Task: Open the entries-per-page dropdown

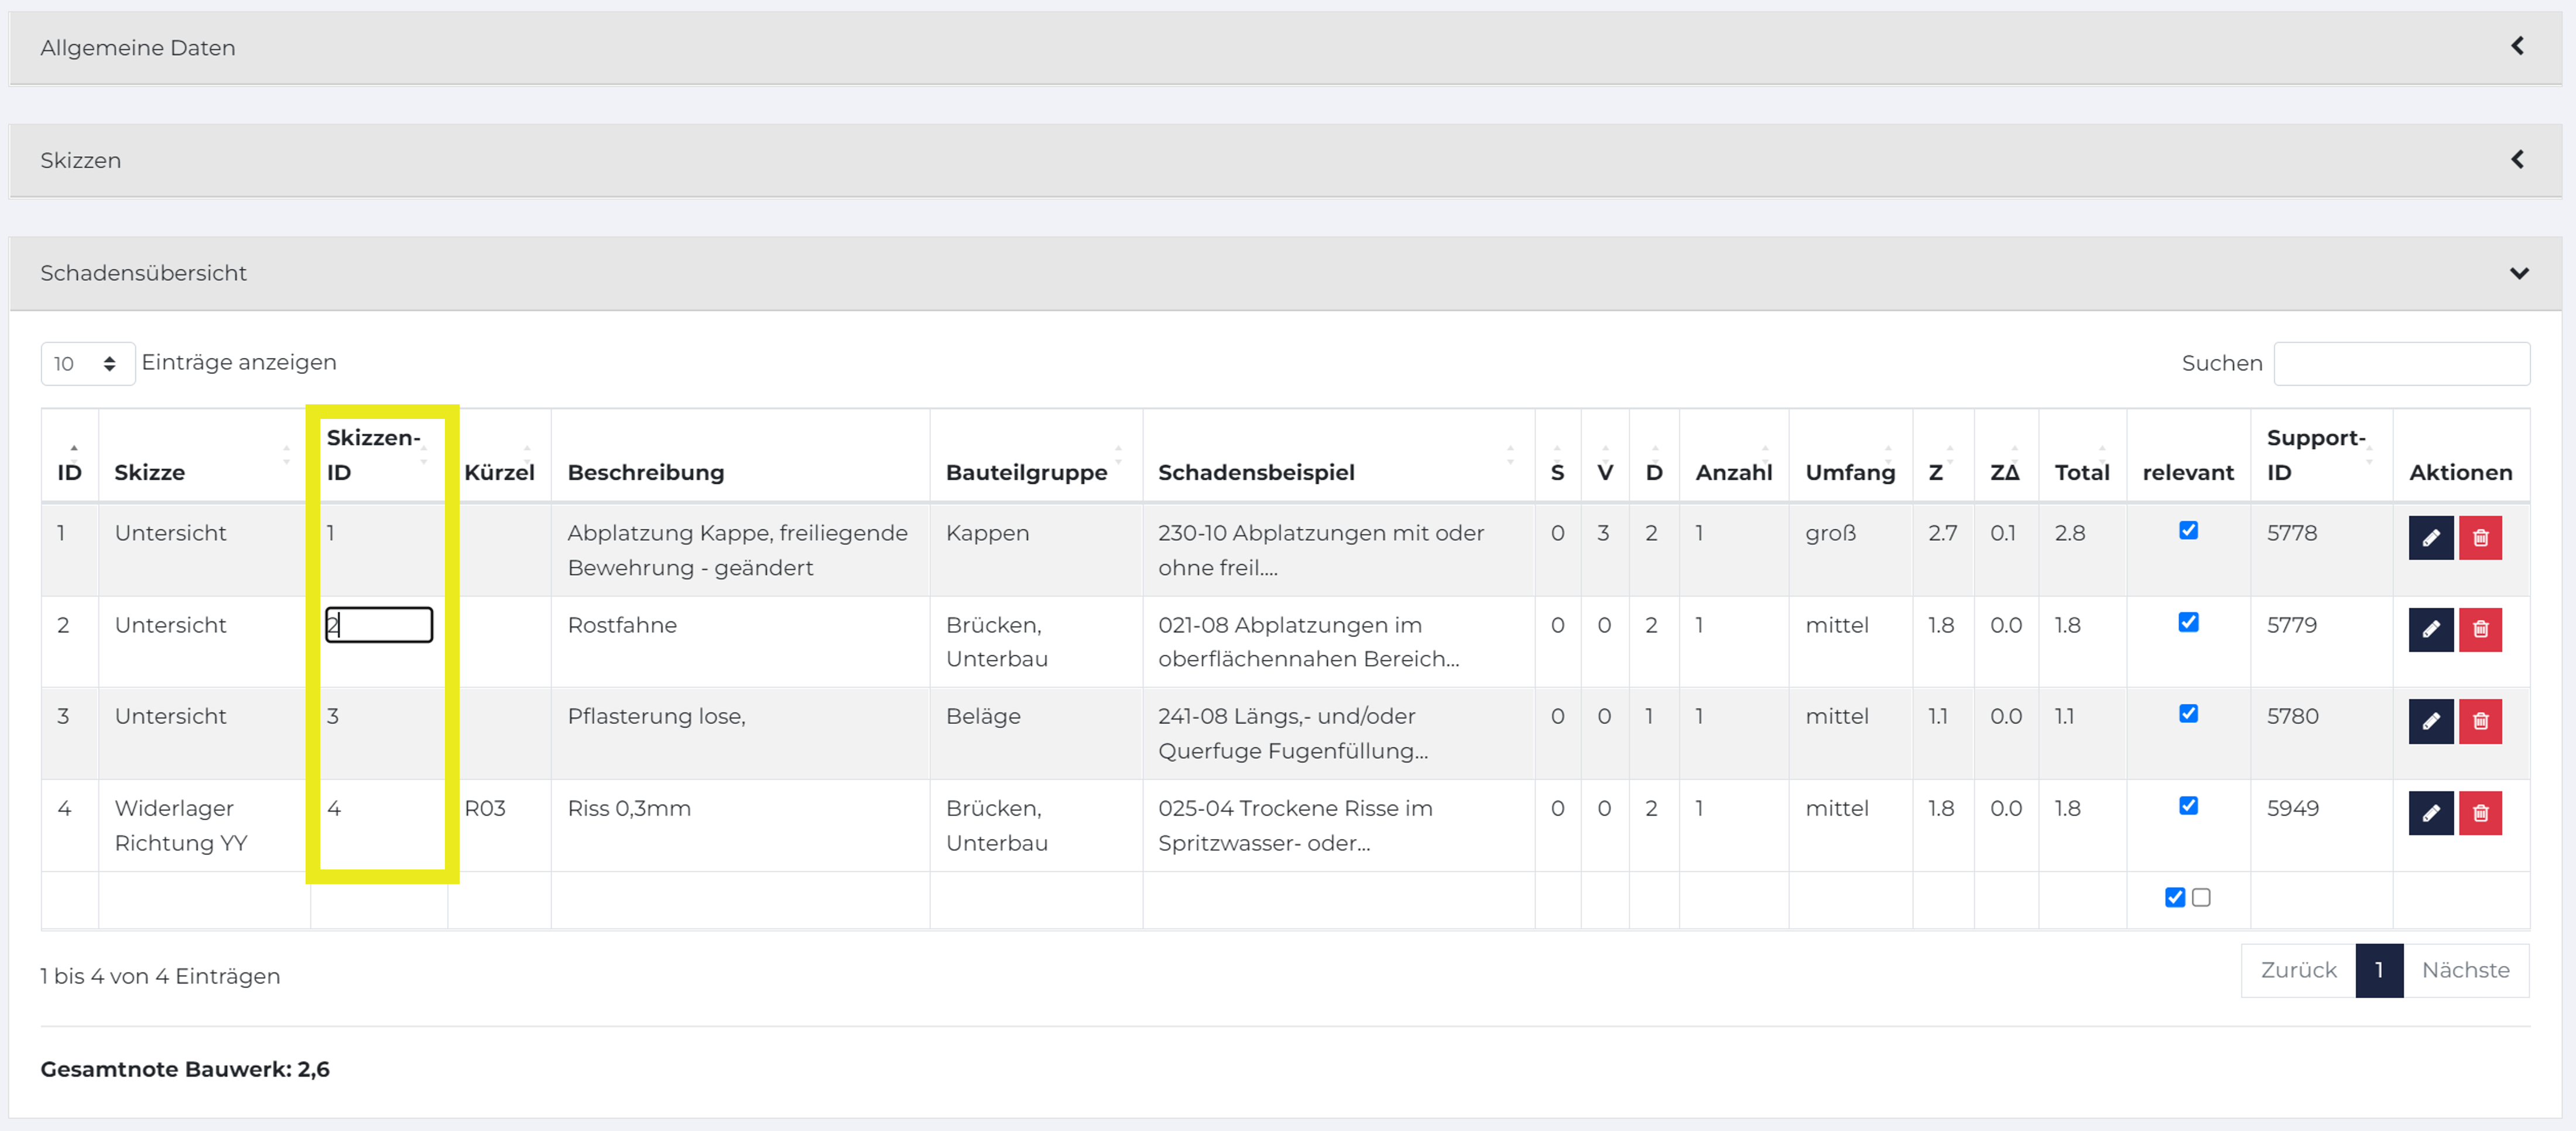Action: (88, 364)
